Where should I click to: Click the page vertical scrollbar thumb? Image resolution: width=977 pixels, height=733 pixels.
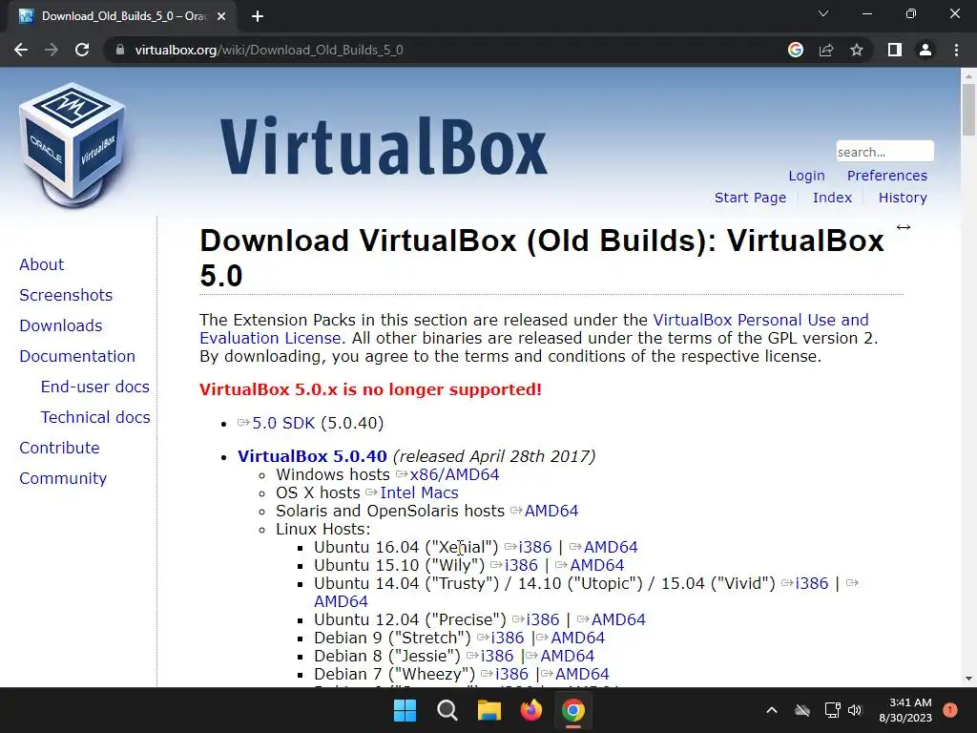pos(968,109)
